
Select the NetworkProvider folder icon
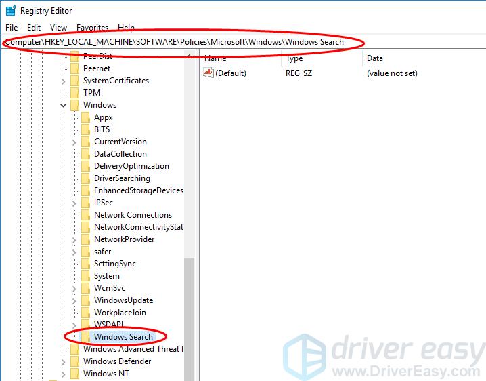point(85,239)
